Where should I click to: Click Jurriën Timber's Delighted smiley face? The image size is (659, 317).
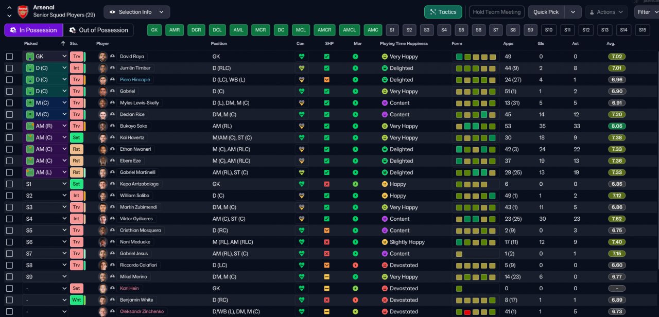coord(384,68)
